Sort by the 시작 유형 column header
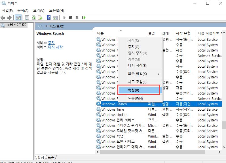The image size is (226, 163). (x=185, y=33)
